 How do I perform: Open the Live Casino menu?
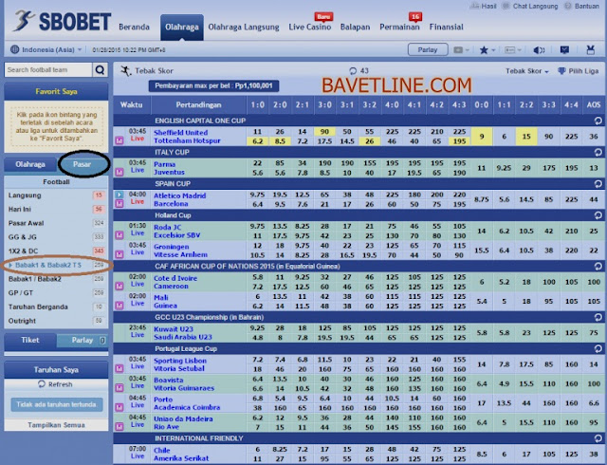(310, 28)
